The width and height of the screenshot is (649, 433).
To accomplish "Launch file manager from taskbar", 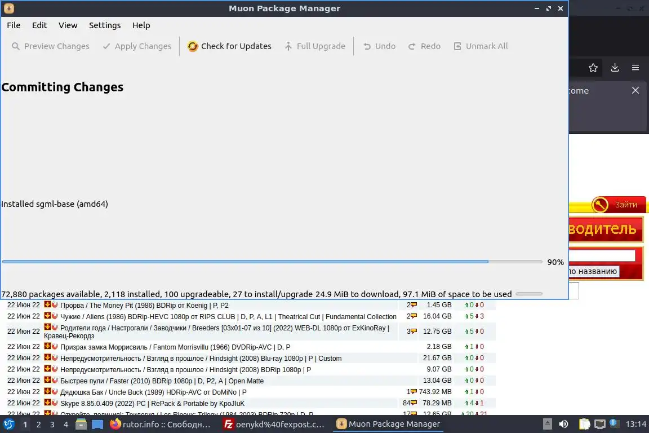I will 81,425.
